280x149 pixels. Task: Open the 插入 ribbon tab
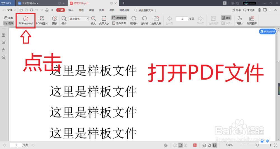(71, 10)
